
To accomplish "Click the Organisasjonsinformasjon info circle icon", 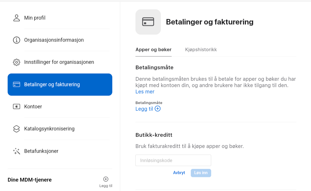I will click(x=16, y=40).
